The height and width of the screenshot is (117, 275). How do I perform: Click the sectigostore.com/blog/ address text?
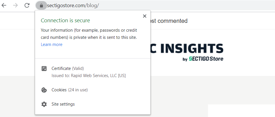pyautogui.click(x=73, y=6)
